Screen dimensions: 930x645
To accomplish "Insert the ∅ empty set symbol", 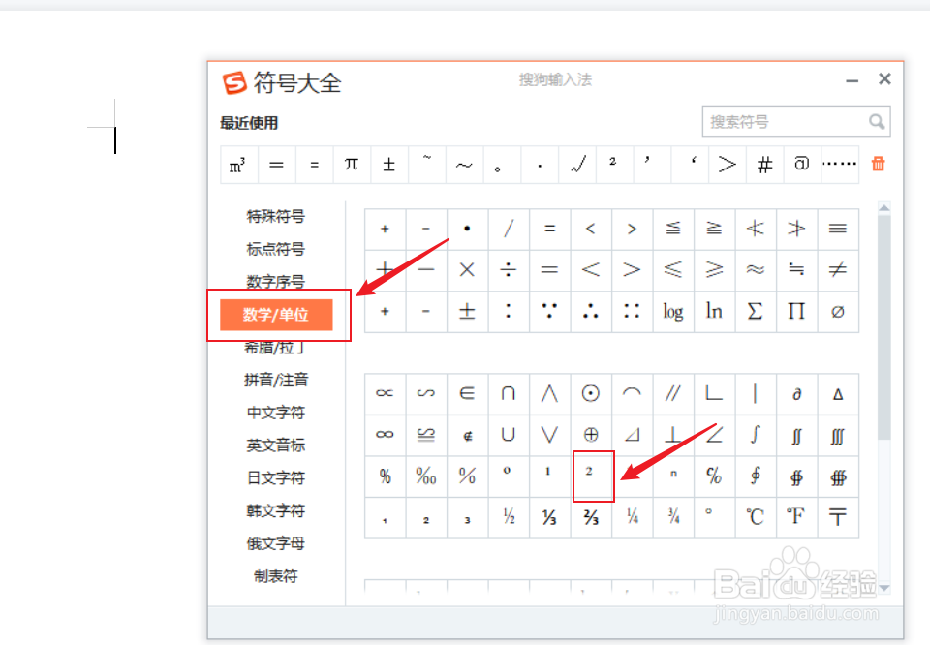I will (837, 312).
